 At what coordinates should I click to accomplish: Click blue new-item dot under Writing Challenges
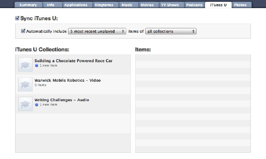pos(37,105)
